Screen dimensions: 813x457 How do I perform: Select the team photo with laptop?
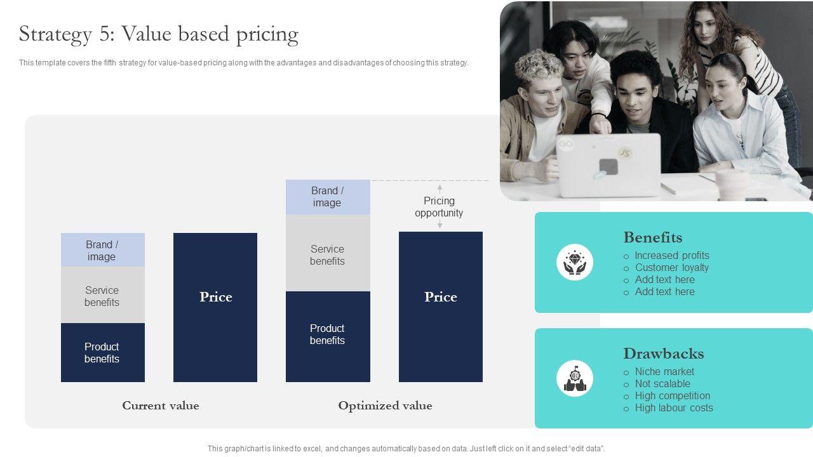coord(655,102)
